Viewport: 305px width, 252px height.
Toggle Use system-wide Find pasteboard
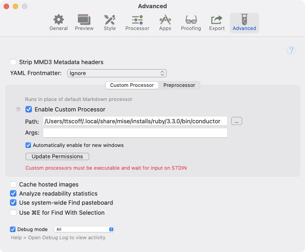[x=13, y=203]
